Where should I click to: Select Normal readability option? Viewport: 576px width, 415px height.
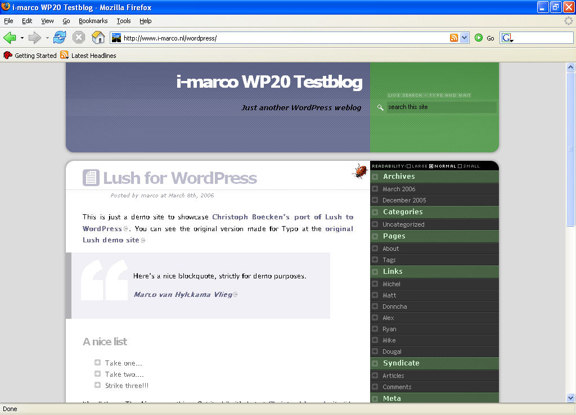[x=443, y=166]
